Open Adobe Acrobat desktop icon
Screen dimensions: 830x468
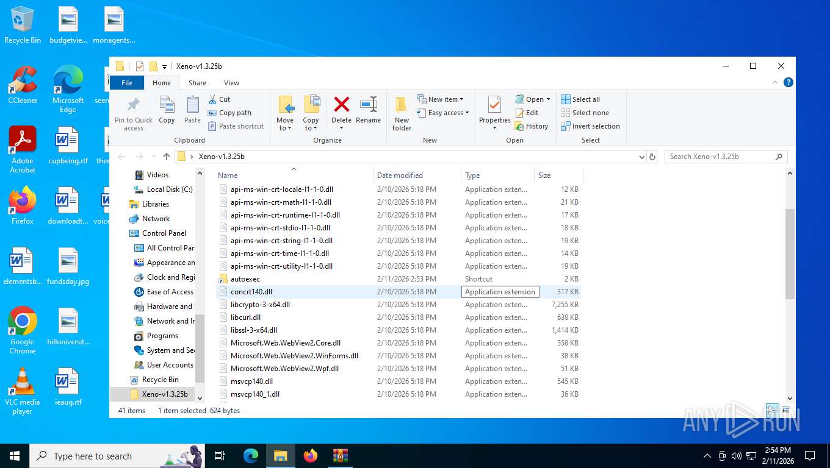point(23,150)
